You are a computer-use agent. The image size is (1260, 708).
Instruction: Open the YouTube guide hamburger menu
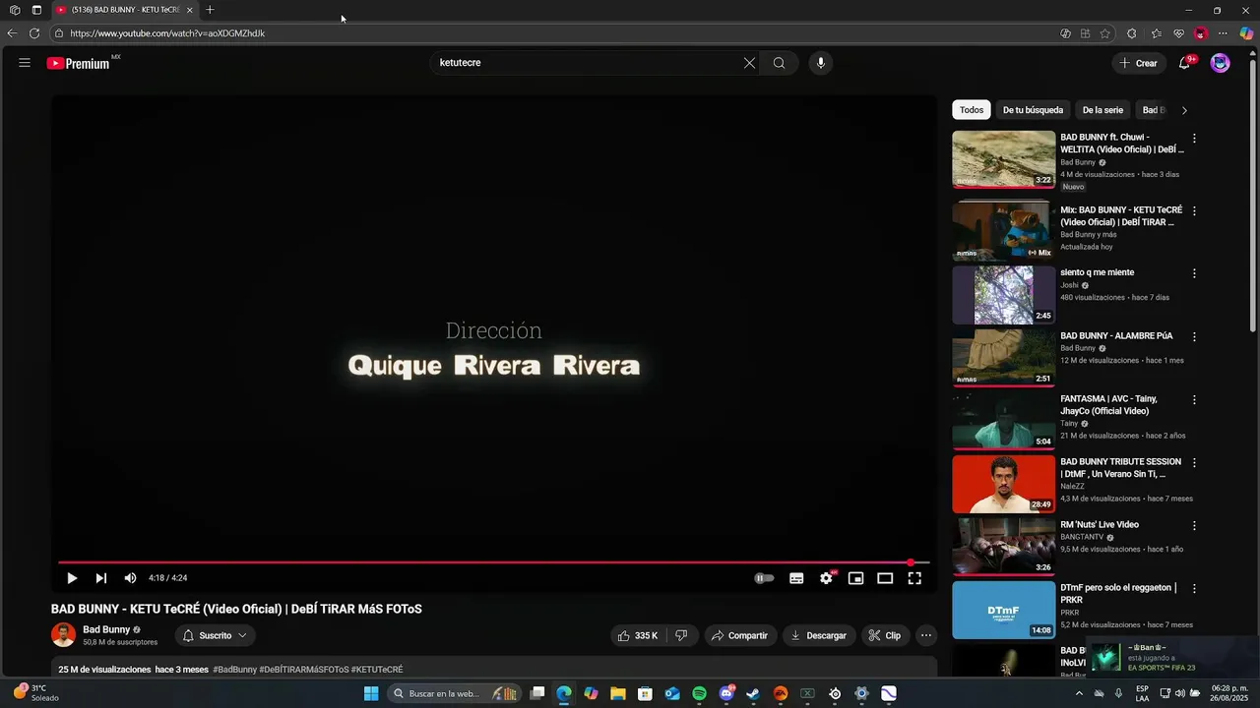[25, 63]
